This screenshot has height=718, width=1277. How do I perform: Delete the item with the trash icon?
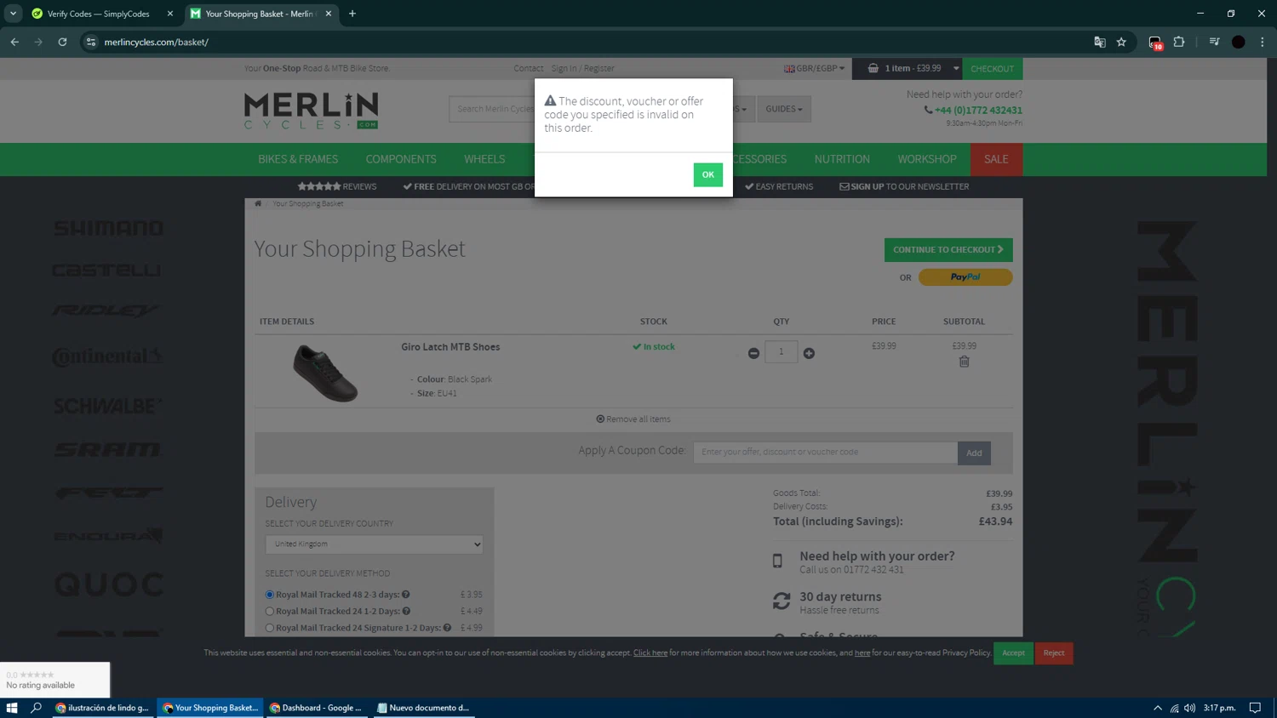pyautogui.click(x=964, y=362)
